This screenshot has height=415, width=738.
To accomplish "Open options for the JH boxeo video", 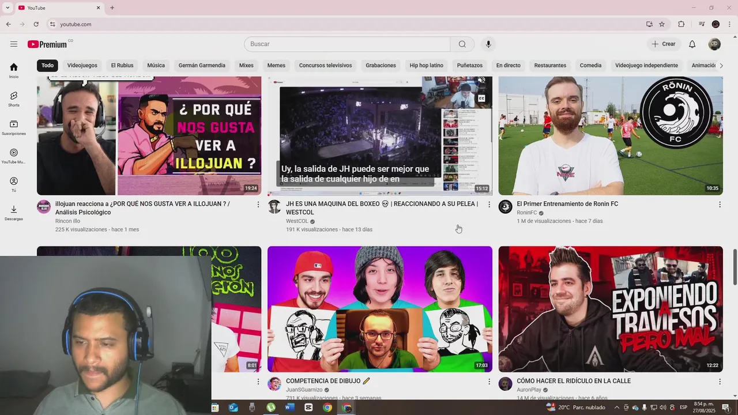I will coord(489,205).
